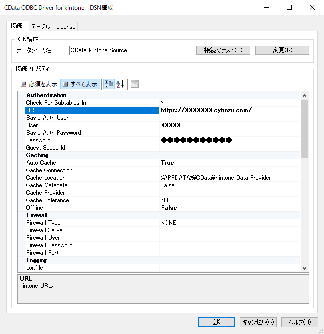324x334 pixels.
Task: Open the Property Pages toolbar icon
Action: coord(135,84)
